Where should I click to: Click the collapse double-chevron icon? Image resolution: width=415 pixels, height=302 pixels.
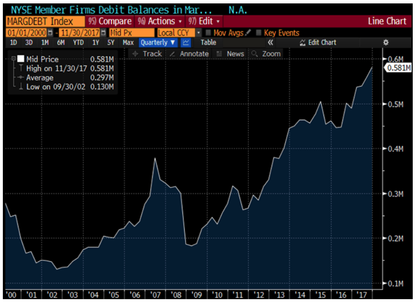(270, 42)
